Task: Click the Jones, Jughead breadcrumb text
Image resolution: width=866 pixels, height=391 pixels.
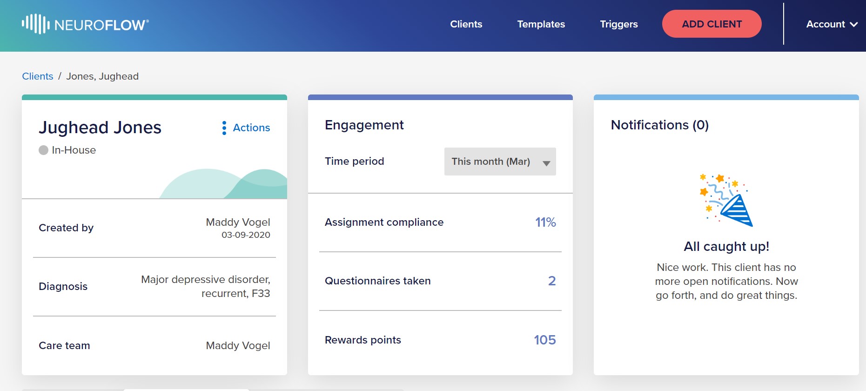Action: [102, 76]
